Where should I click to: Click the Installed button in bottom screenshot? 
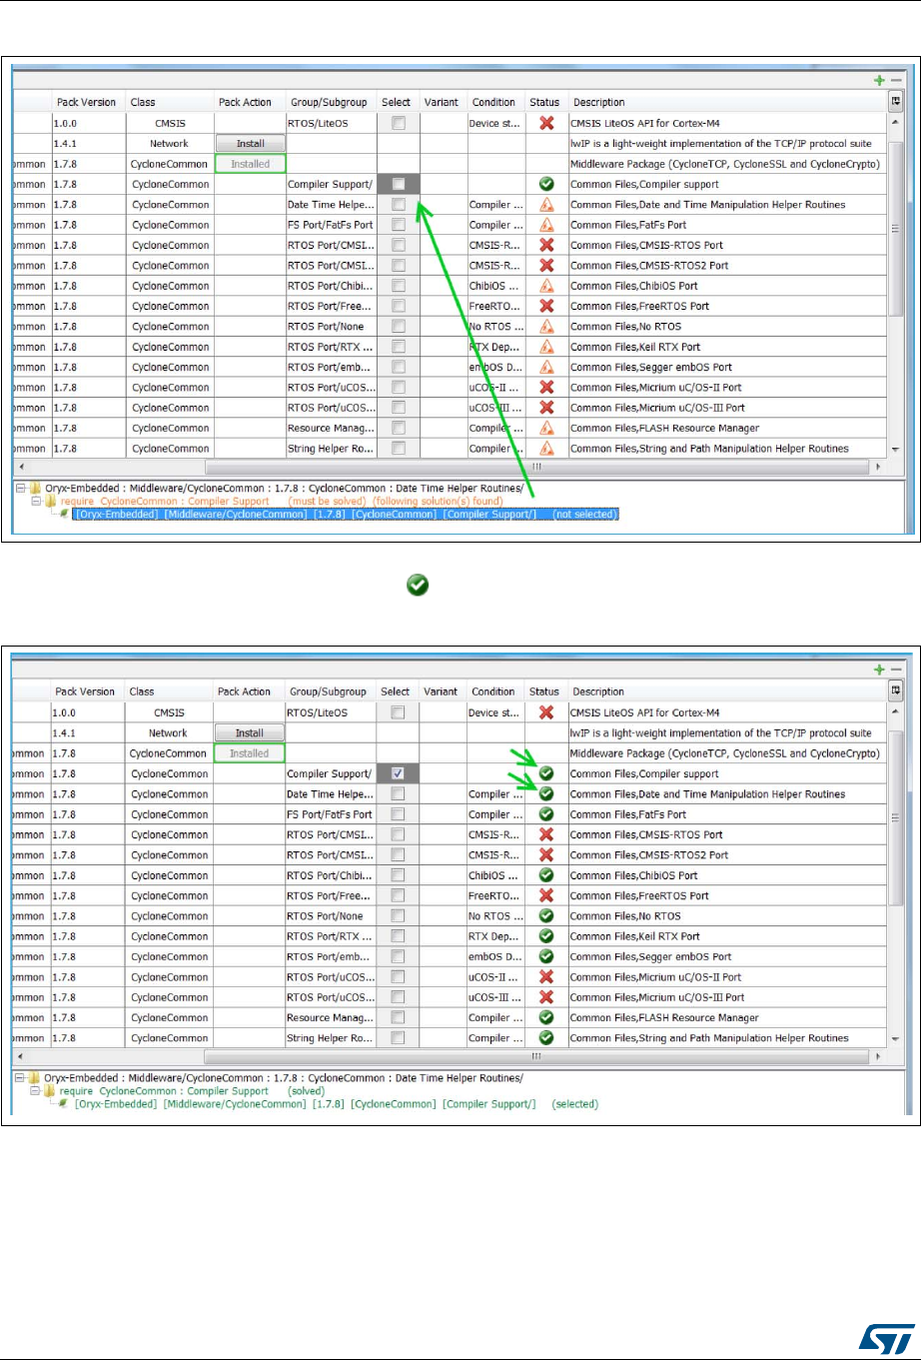coord(250,753)
